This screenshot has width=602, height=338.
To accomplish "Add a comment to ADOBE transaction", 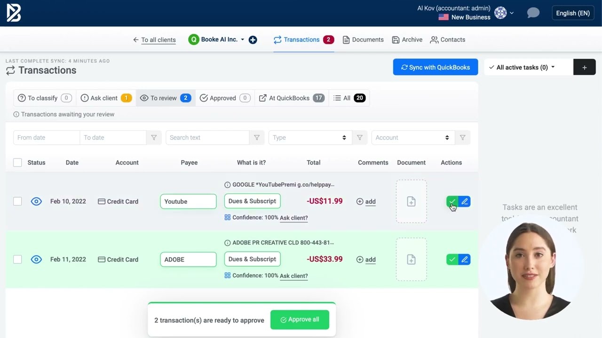I will click(366, 260).
